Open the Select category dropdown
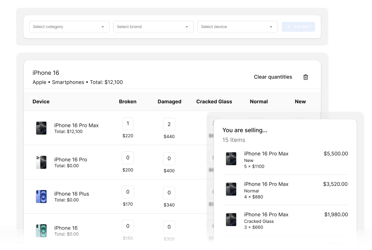 [x=69, y=27]
